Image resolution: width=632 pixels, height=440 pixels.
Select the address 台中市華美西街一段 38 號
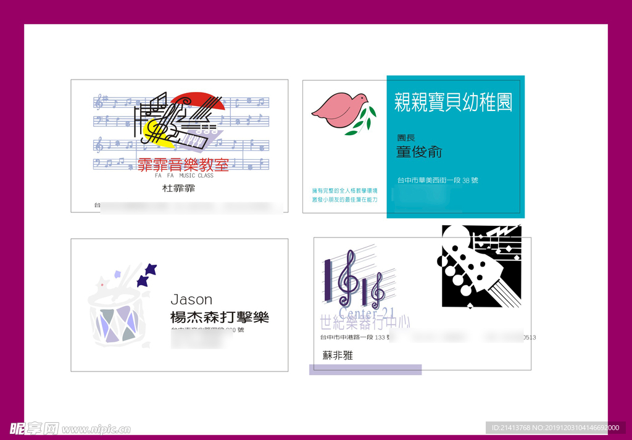pyautogui.click(x=437, y=180)
